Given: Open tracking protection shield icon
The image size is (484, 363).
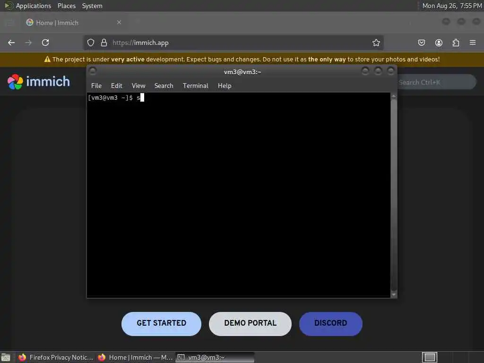Looking at the screenshot, I should (90, 43).
